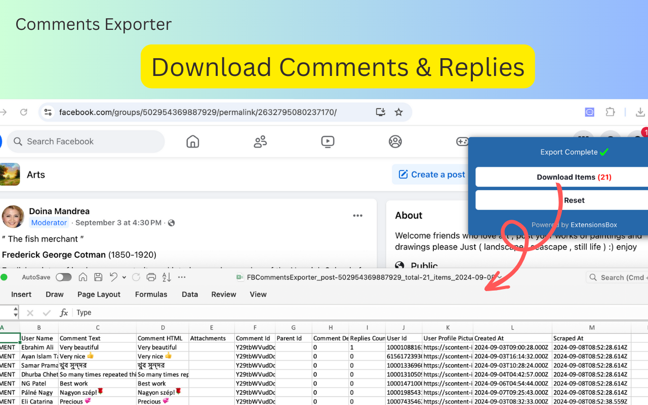Open the browser downloads icon
Viewport: 648px width, 405px height.
click(x=640, y=112)
